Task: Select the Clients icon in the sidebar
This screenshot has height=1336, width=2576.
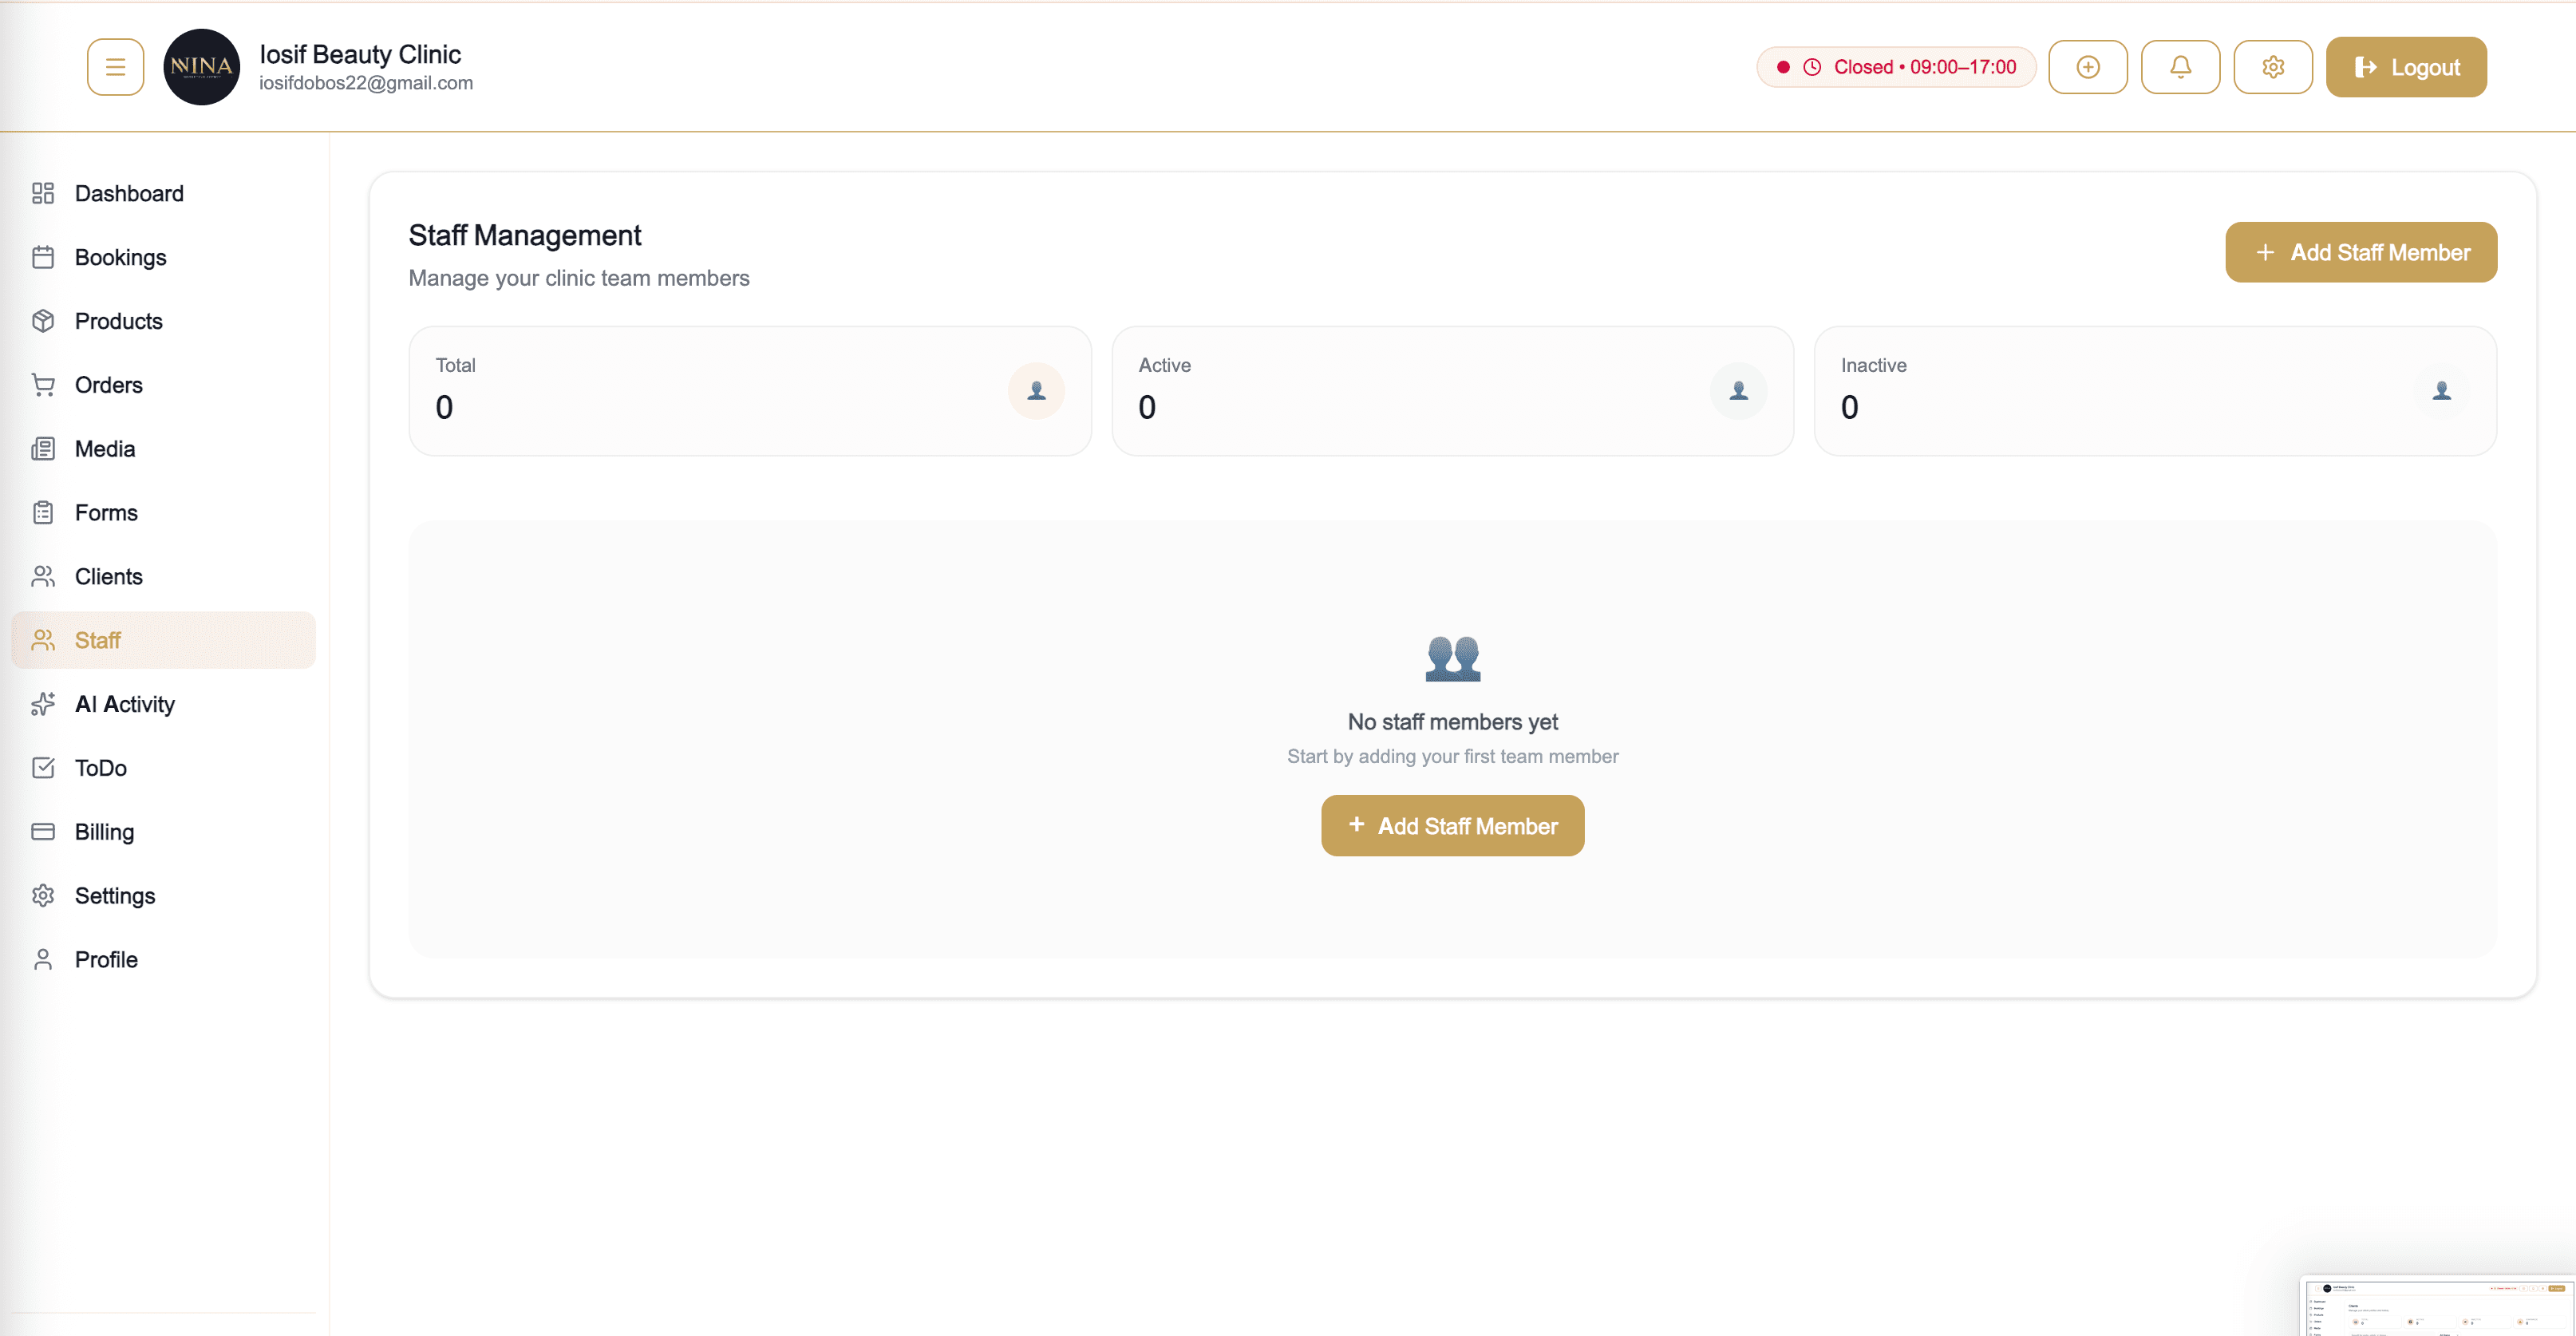Action: point(44,576)
